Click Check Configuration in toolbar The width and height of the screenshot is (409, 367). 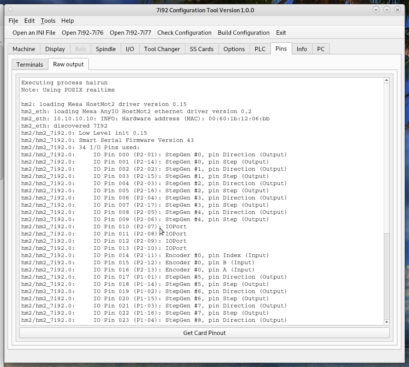pyautogui.click(x=184, y=32)
